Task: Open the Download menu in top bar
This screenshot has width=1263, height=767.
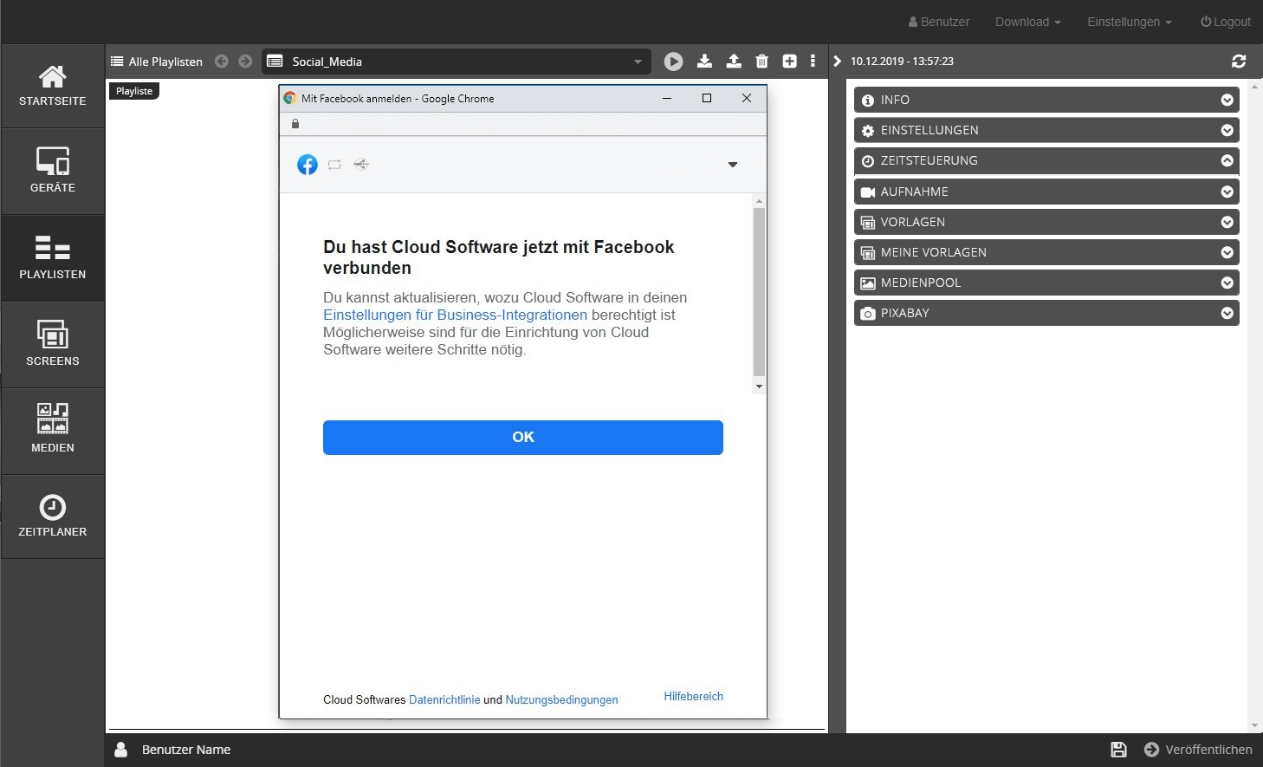Action: point(1027,22)
